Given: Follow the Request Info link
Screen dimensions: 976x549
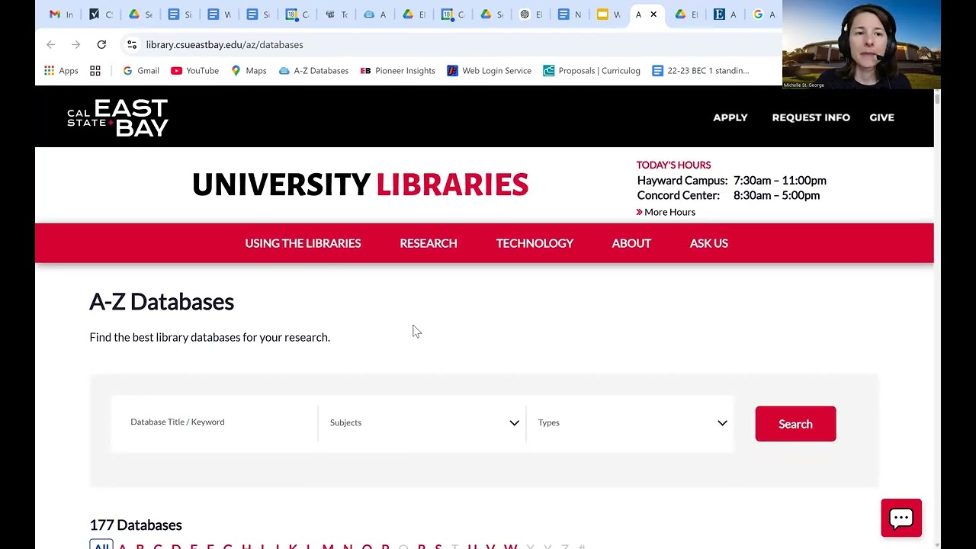Looking at the screenshot, I should 811,117.
